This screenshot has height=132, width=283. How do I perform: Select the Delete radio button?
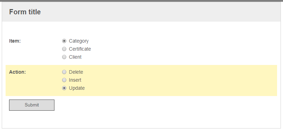(x=64, y=72)
